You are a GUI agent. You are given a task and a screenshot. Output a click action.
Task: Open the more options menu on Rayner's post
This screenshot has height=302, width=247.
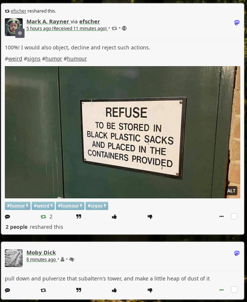click(221, 217)
